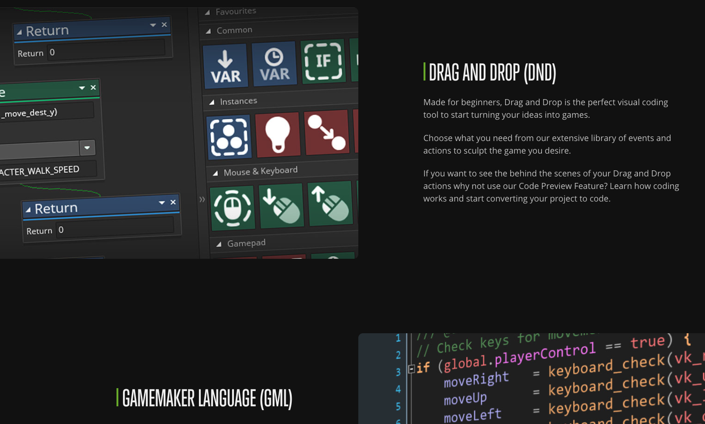Image resolution: width=705 pixels, height=424 pixels.
Task: Collapse the Common section
Action: (x=208, y=31)
